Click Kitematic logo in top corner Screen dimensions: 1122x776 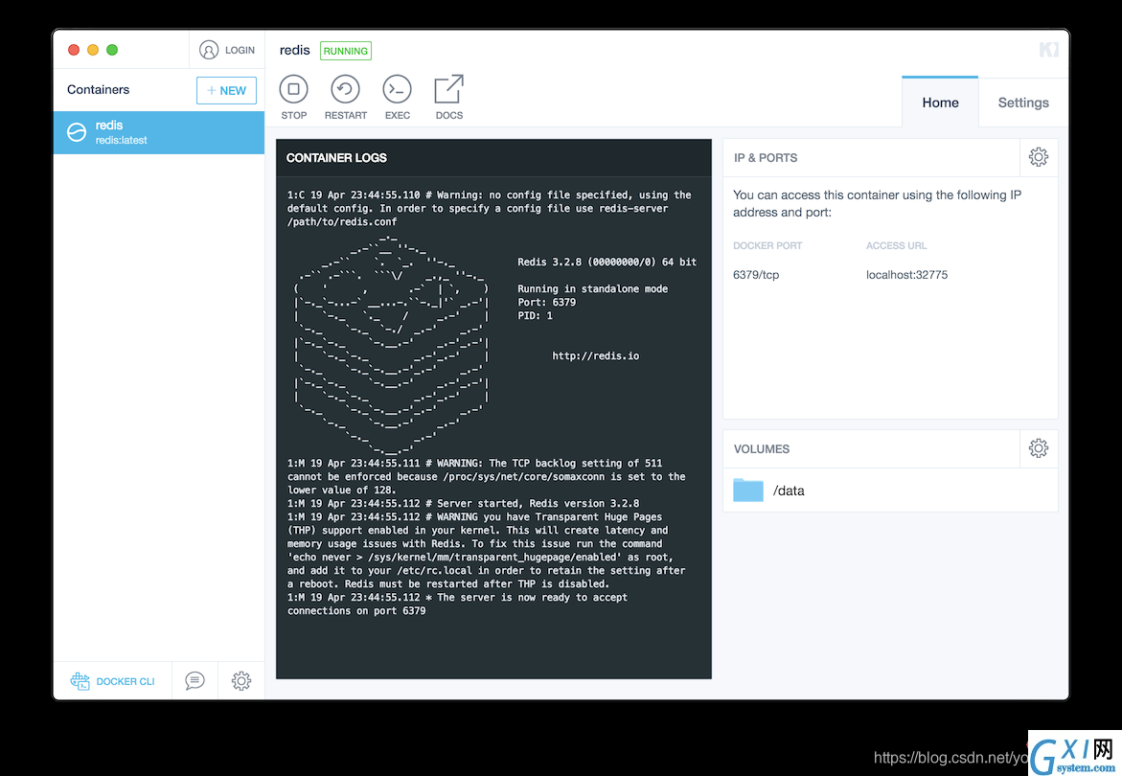pos(1048,50)
